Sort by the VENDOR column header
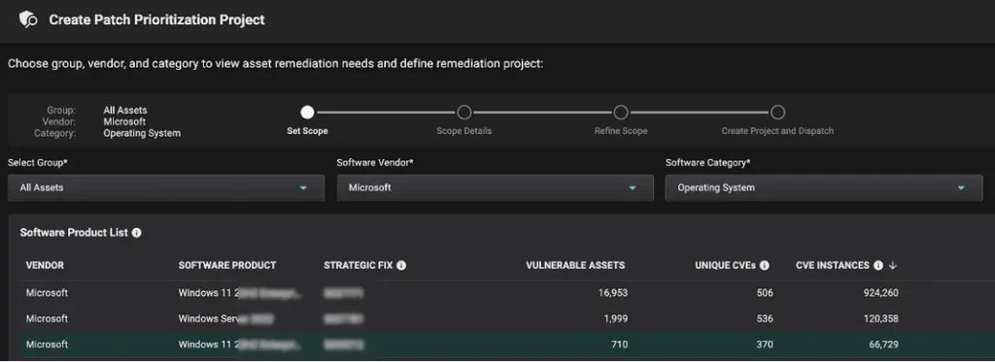 [45, 266]
